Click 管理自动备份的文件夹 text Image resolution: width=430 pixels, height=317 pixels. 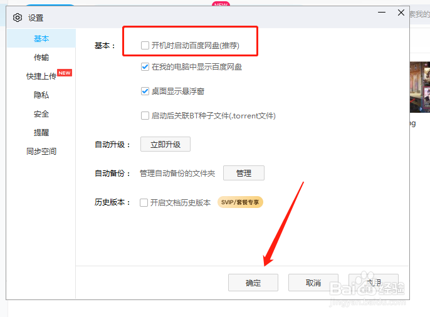click(177, 173)
